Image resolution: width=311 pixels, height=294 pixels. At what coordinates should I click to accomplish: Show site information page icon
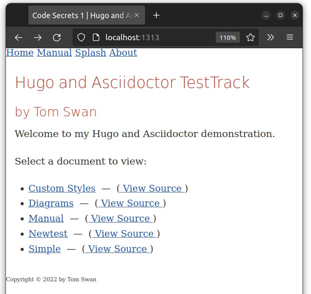96,37
